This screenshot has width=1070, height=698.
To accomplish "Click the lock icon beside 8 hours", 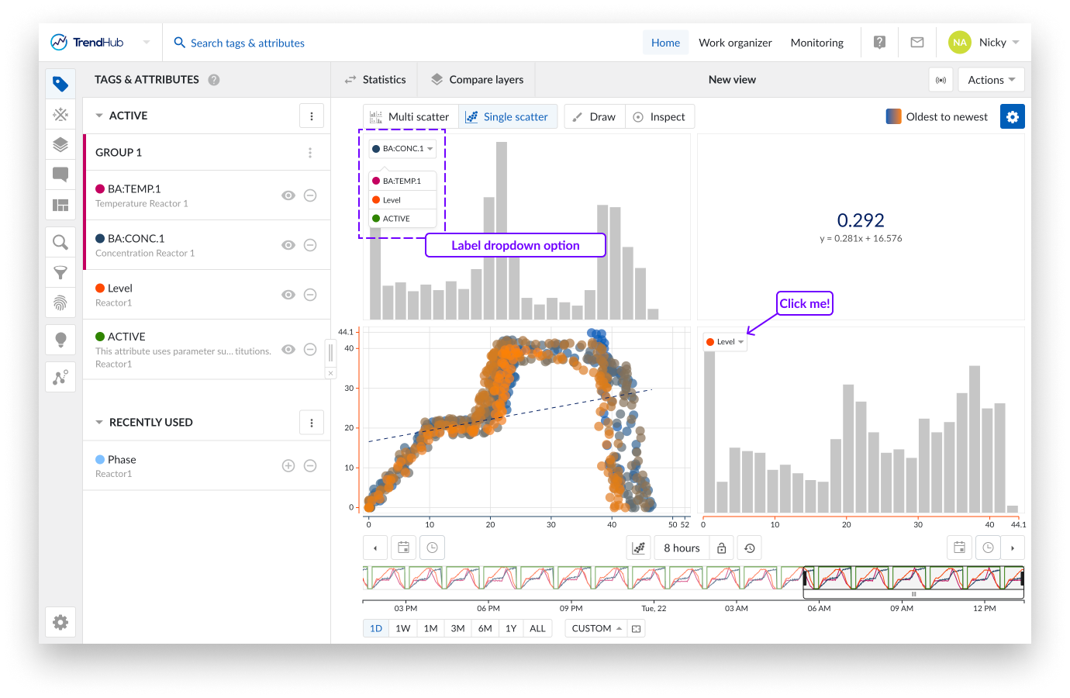I will pos(722,548).
